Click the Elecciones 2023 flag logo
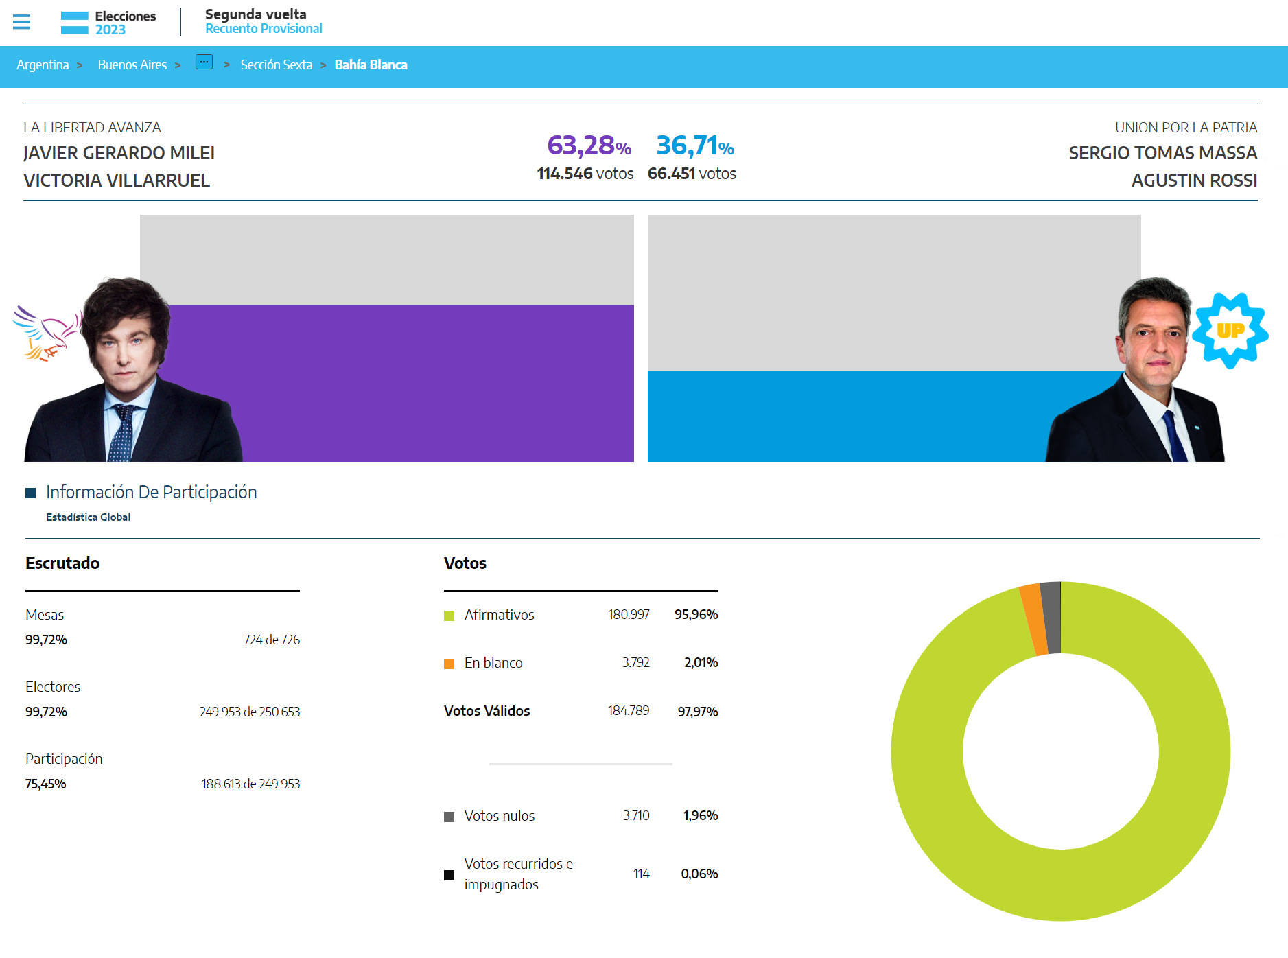This screenshot has width=1288, height=958. point(75,23)
